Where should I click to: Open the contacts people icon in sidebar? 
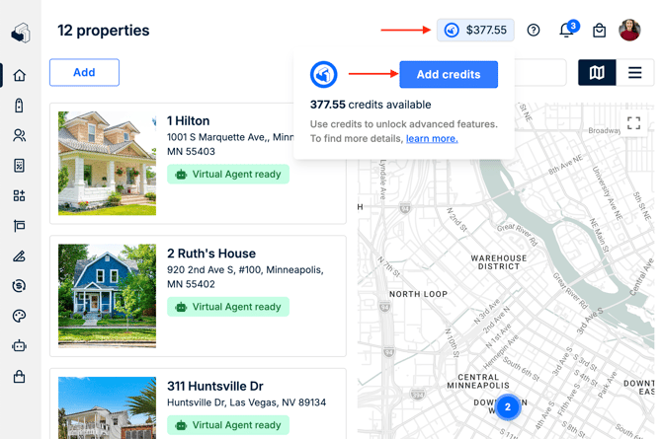[19, 136]
